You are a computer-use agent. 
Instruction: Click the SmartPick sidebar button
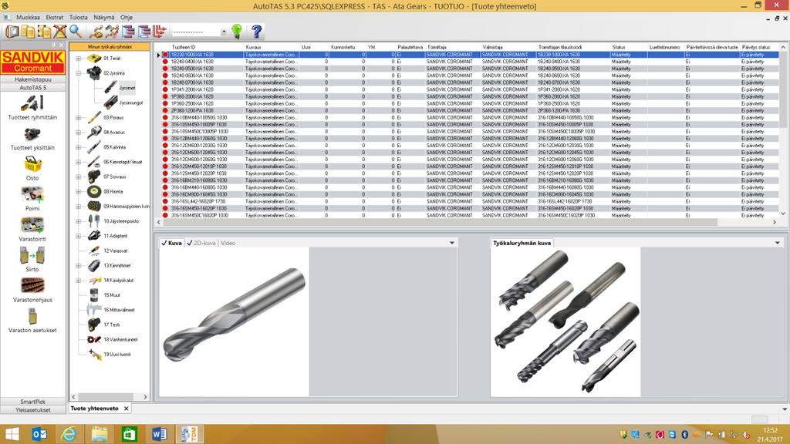point(32,402)
